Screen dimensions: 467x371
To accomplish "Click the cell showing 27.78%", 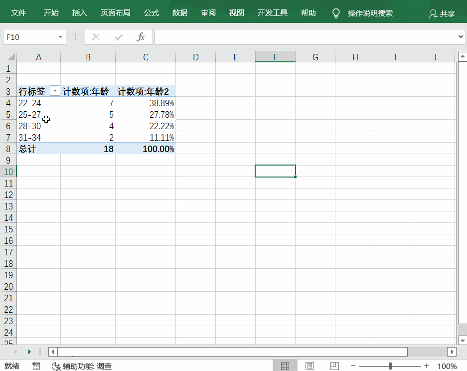I will click(146, 114).
